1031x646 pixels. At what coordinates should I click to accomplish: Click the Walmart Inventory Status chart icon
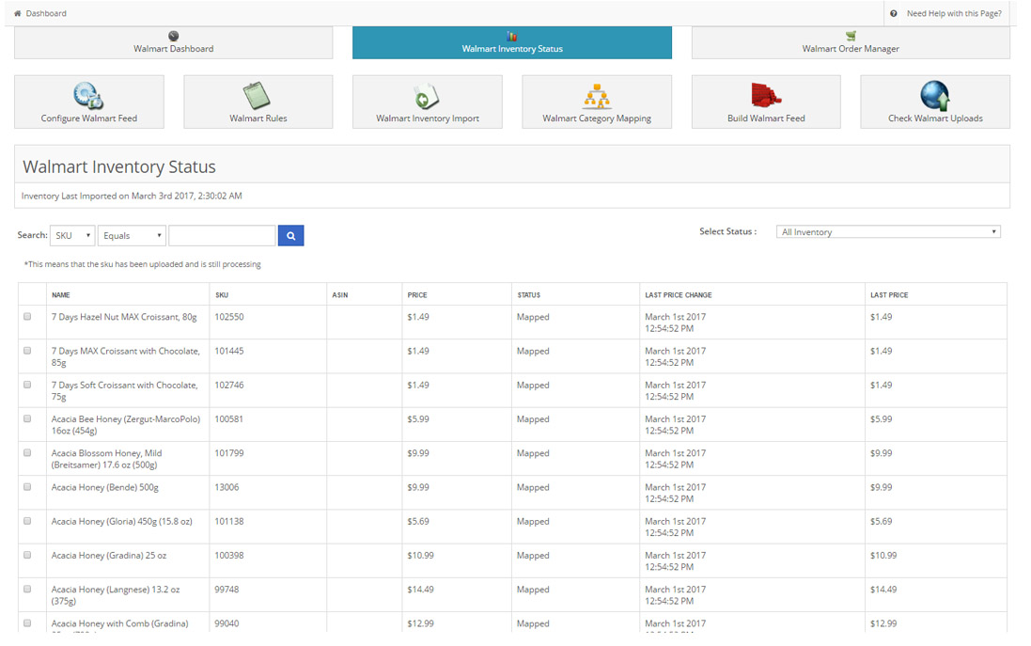tap(512, 36)
